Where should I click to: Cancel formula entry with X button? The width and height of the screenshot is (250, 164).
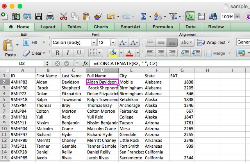(x=57, y=64)
